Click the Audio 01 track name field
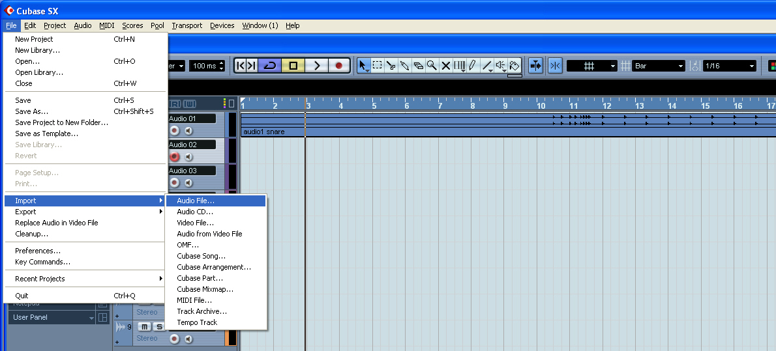The height and width of the screenshot is (351, 776). tap(192, 119)
